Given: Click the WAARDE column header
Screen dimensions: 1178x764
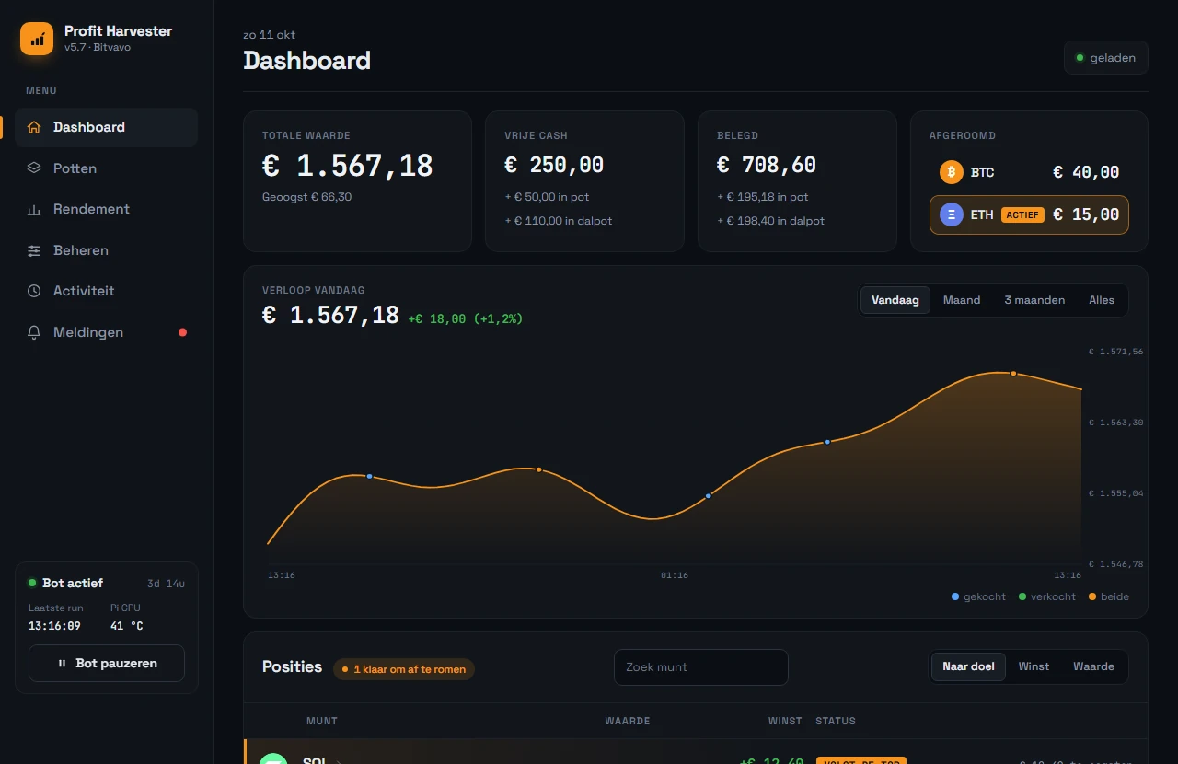Looking at the screenshot, I should click(x=628, y=721).
